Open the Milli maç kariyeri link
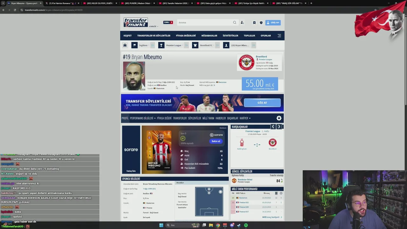 [x=272, y=217]
